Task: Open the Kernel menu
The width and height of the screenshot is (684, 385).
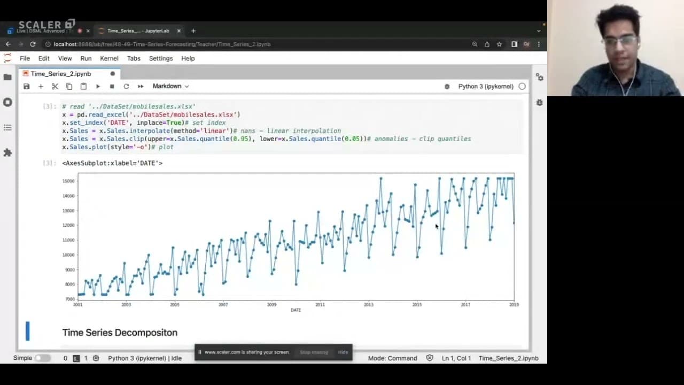Action: pyautogui.click(x=109, y=58)
